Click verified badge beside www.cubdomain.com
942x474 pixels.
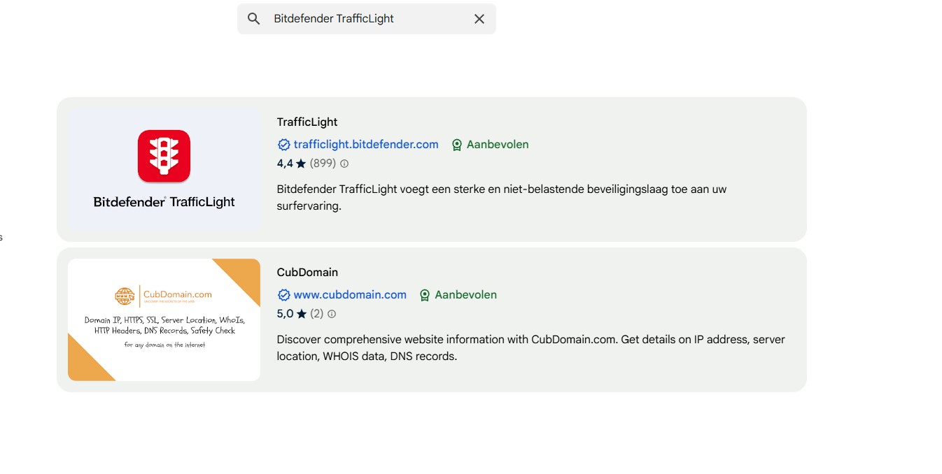(x=284, y=295)
